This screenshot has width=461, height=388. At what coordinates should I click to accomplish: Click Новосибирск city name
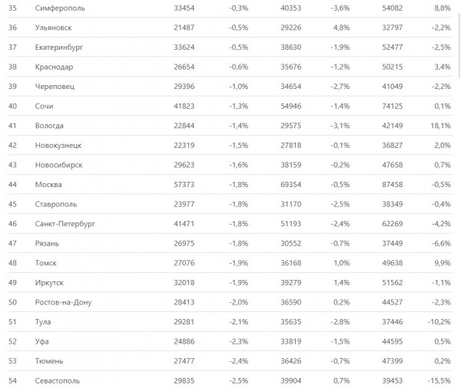59,165
